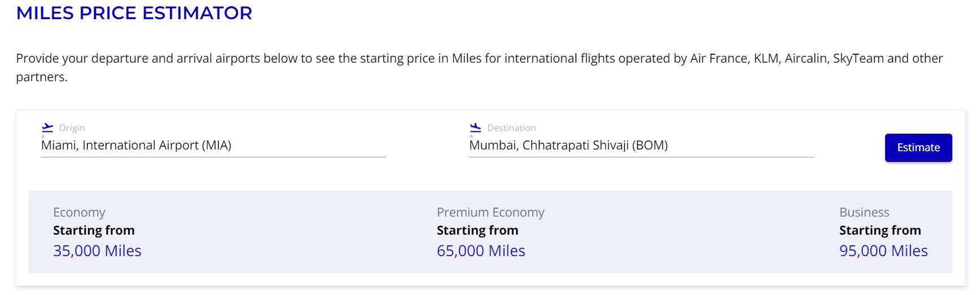Click the Economy cabin heading
The image size is (980, 295).
tap(79, 213)
